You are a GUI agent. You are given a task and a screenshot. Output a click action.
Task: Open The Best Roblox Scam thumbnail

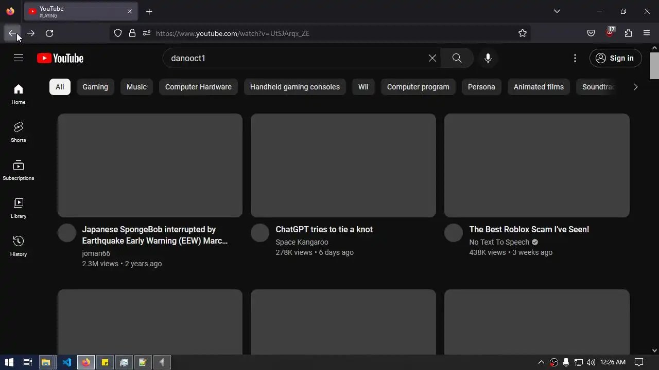(x=537, y=165)
